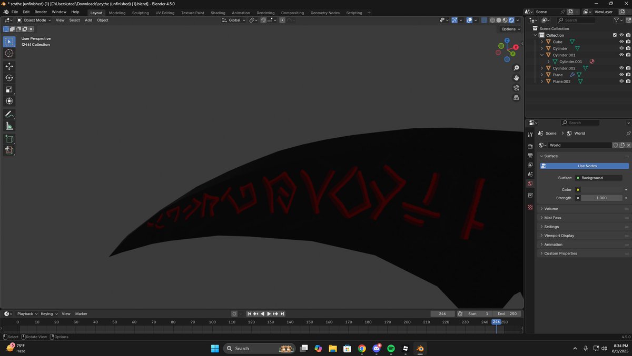Screen dimensions: 632x356
Task: Select the Rotate tool
Action: 9,78
